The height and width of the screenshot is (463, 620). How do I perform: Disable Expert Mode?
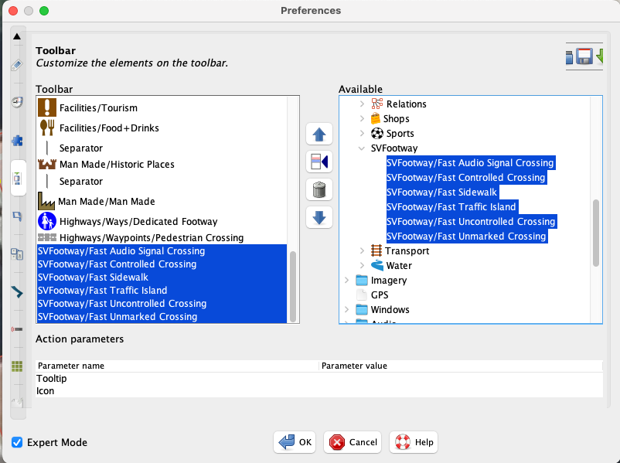(x=17, y=442)
